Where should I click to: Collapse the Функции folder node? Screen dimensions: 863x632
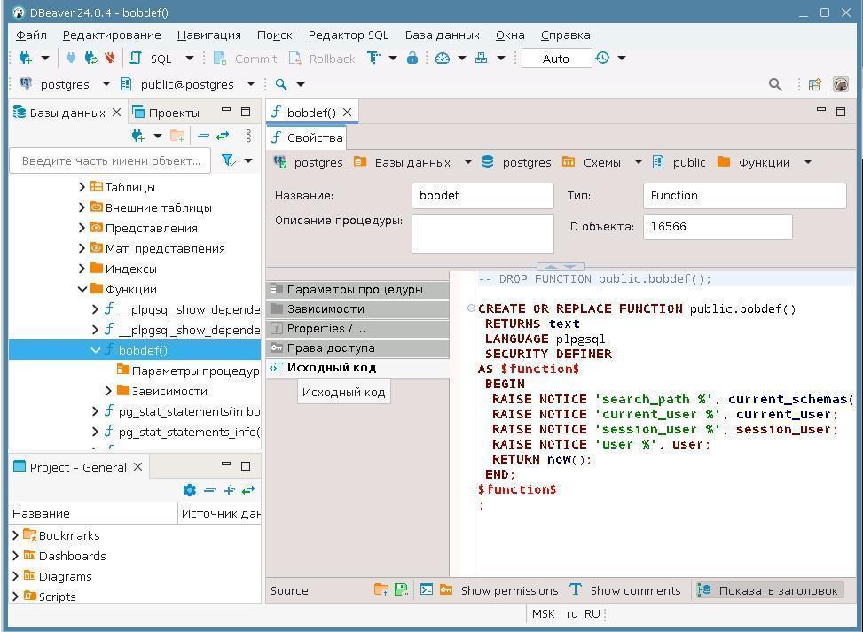(82, 289)
